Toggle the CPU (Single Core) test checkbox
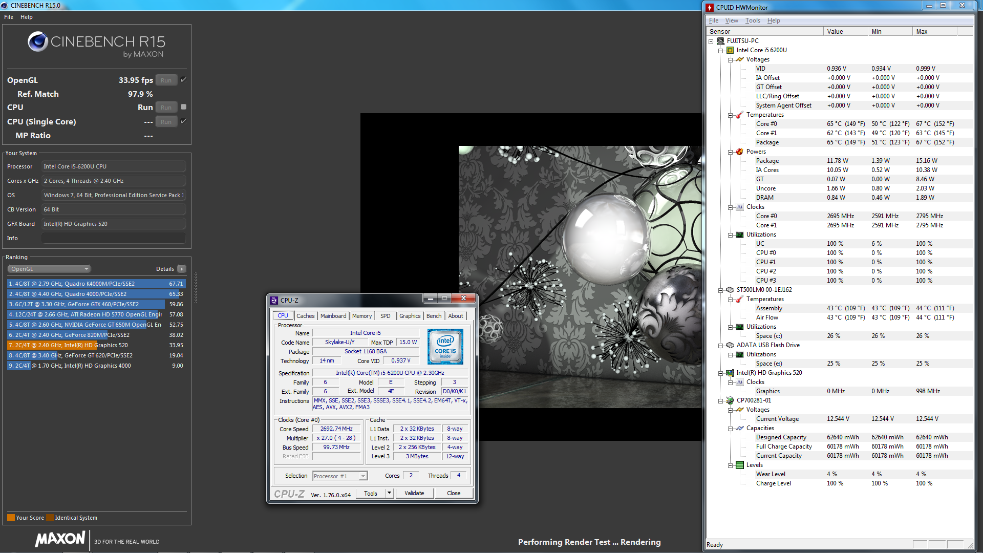The width and height of the screenshot is (983, 553). 183,121
